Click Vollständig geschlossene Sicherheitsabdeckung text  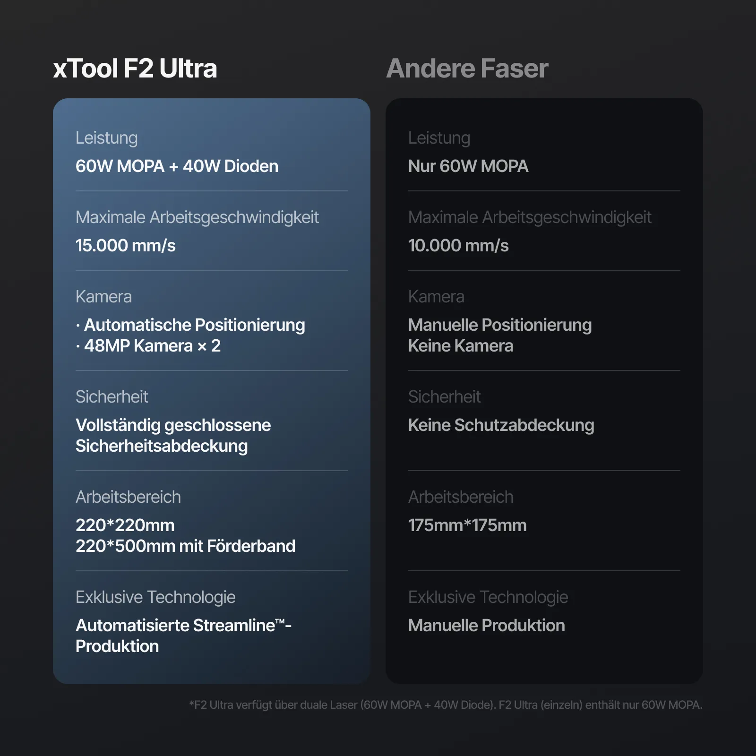coord(173,435)
